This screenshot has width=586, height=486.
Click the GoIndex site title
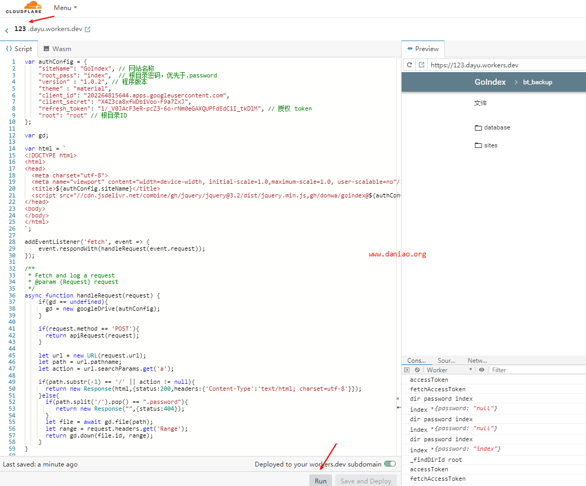pos(490,82)
